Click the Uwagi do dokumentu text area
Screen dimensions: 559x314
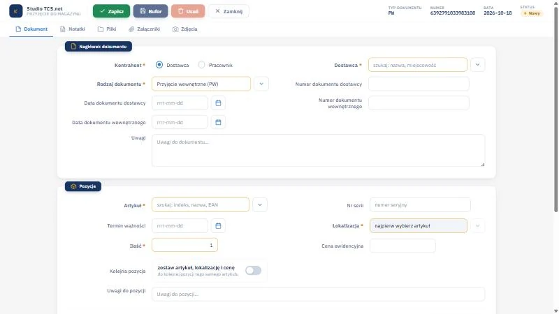tap(319, 150)
